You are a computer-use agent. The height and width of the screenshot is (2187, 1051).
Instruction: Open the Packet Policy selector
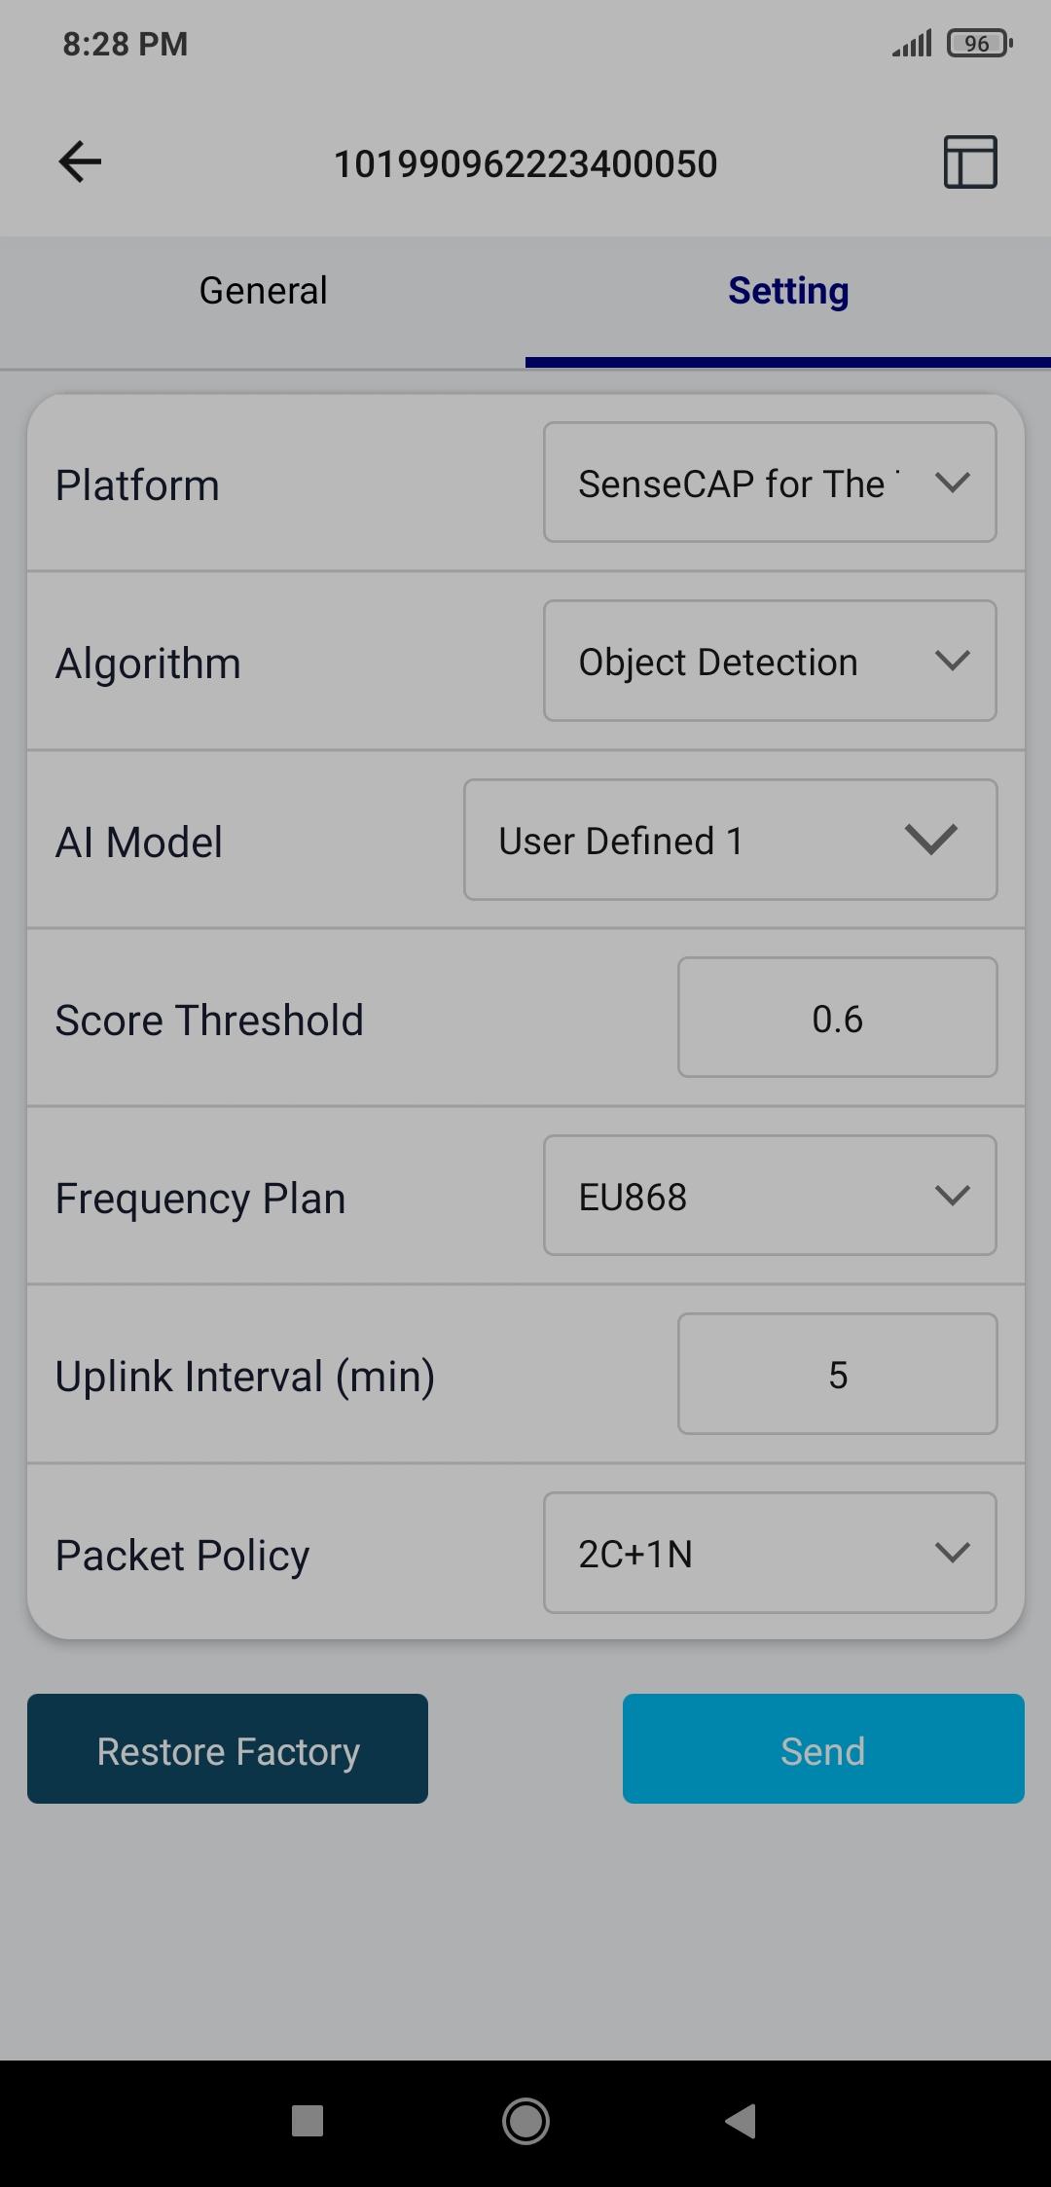769,1553
